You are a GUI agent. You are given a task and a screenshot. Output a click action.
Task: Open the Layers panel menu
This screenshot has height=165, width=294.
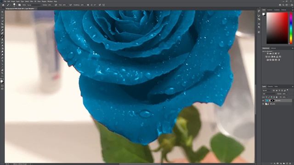pyautogui.click(x=293, y=87)
